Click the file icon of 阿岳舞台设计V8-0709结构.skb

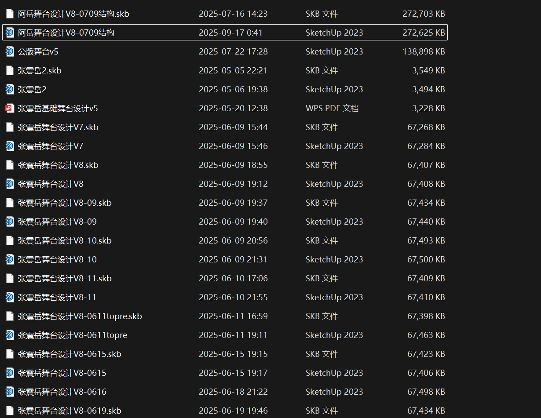point(10,14)
